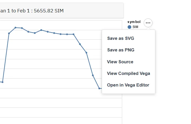Open in Vega Editor link

128,85
